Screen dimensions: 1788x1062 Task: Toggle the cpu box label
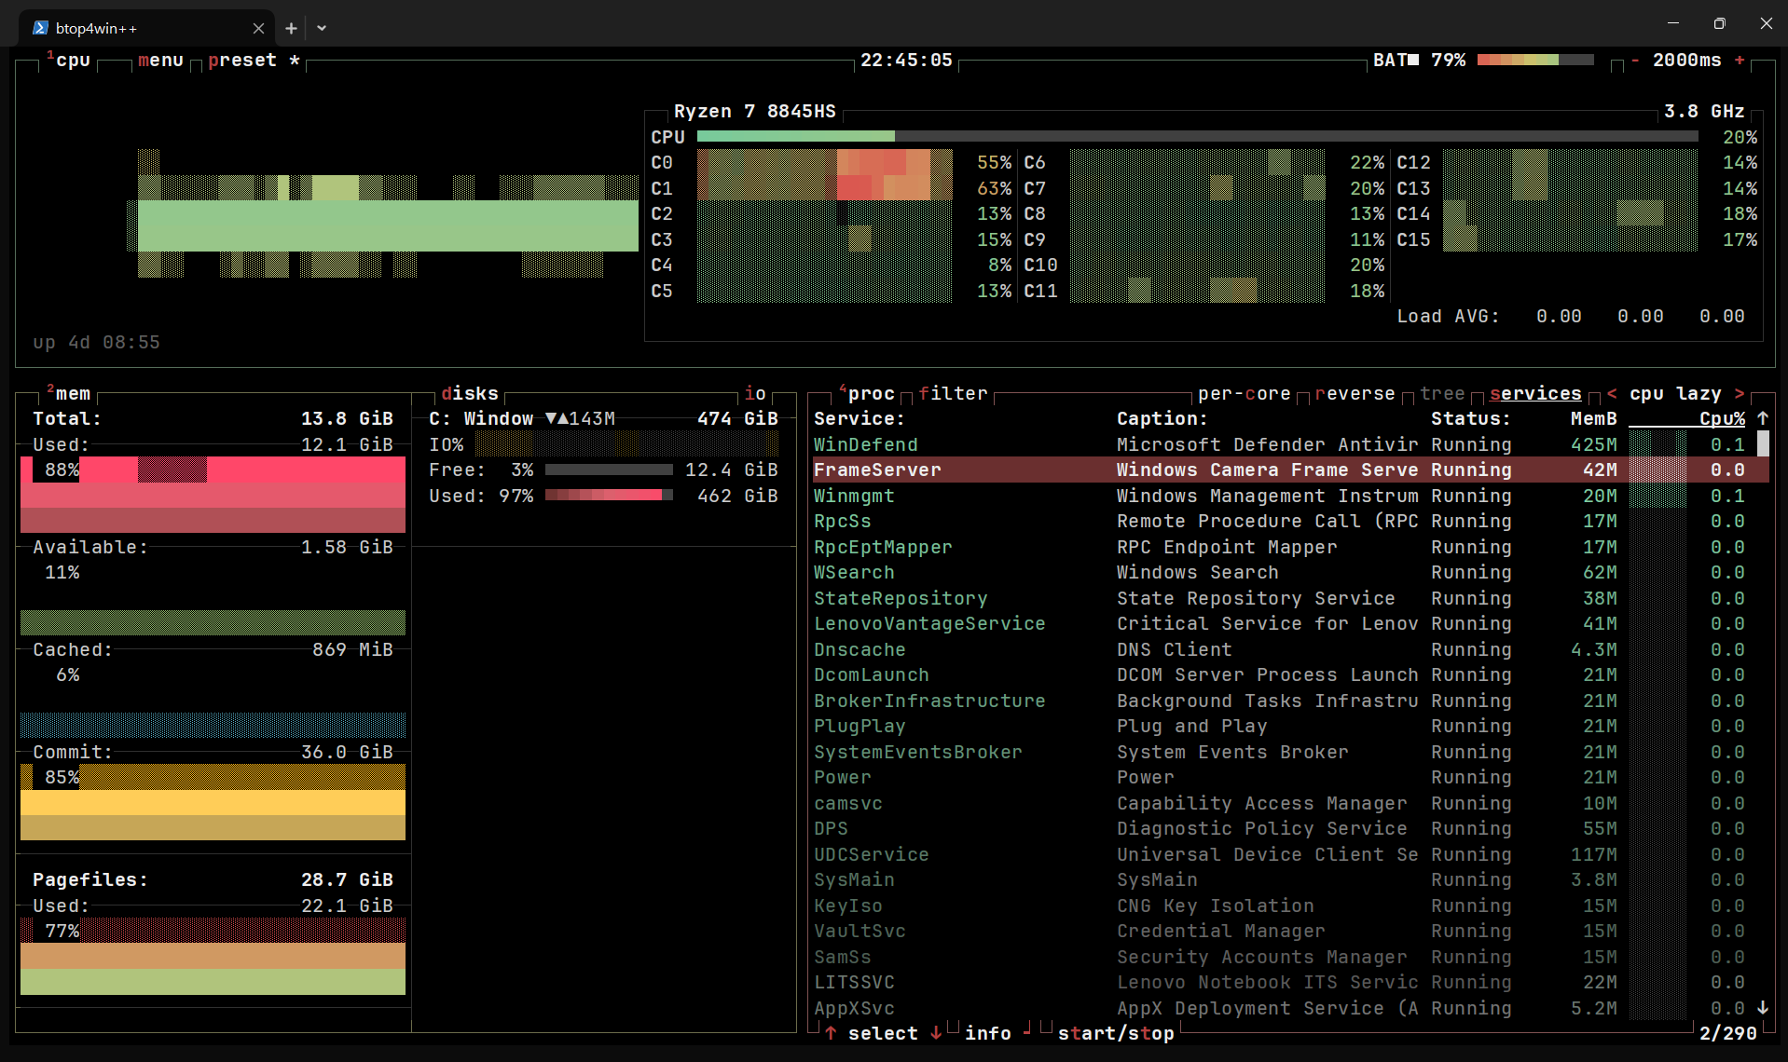point(73,60)
